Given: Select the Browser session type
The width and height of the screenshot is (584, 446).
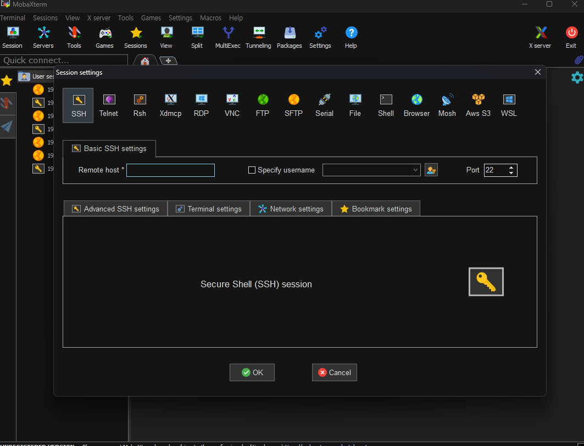Looking at the screenshot, I should [417, 105].
